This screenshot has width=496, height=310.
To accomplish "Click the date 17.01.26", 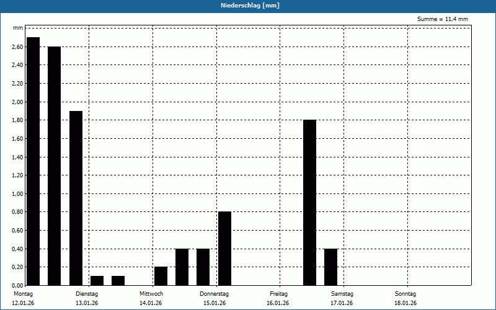I will click(x=342, y=303).
